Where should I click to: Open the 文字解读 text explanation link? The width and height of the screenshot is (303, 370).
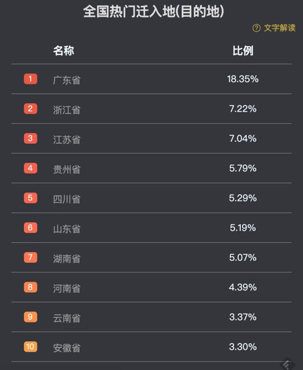tap(280, 28)
